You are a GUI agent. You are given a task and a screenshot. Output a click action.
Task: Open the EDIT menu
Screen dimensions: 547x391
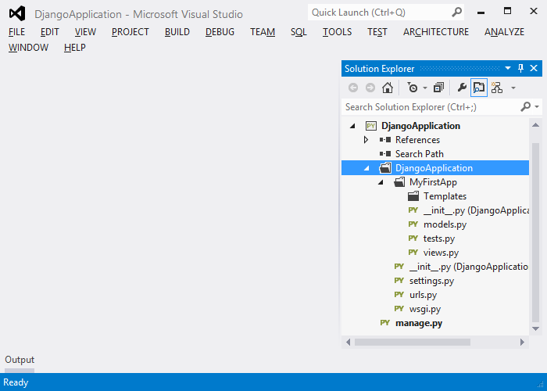click(49, 32)
